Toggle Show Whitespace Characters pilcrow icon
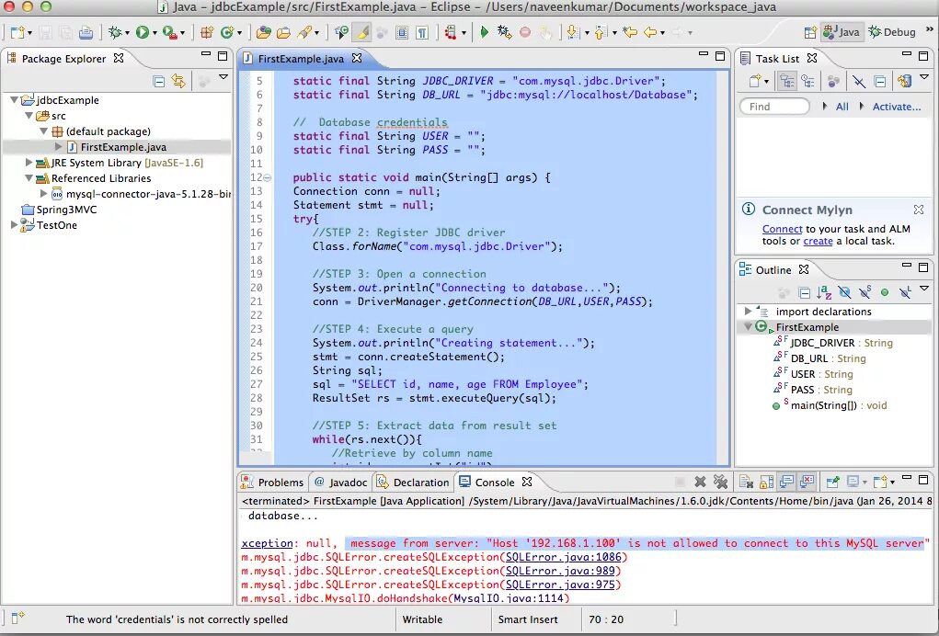This screenshot has width=939, height=636. pos(422,32)
